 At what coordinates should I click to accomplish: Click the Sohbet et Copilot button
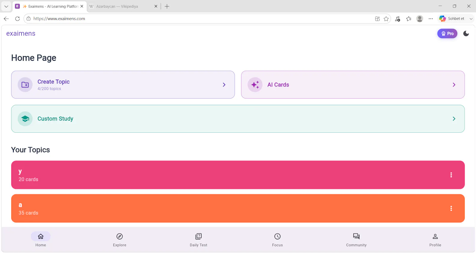pyautogui.click(x=452, y=19)
